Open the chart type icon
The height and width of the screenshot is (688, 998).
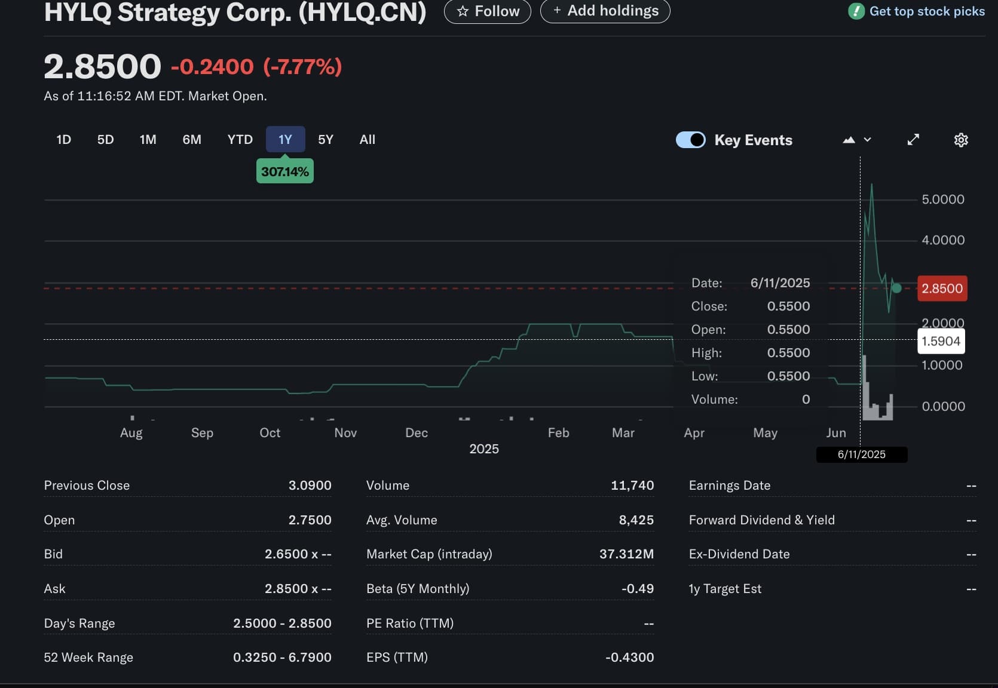click(x=850, y=140)
